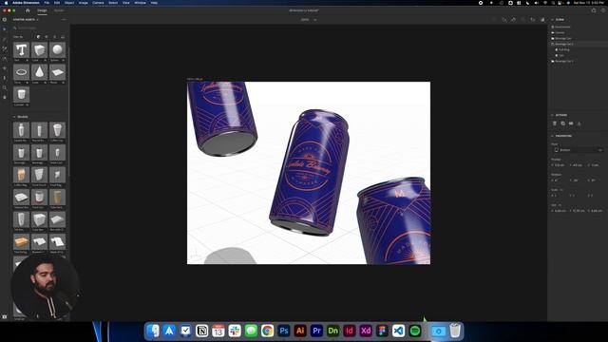Duplicate the selected object
The width and height of the screenshot is (608, 342).
point(562,123)
